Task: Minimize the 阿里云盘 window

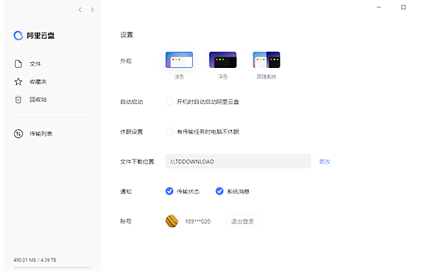Action: click(379, 7)
